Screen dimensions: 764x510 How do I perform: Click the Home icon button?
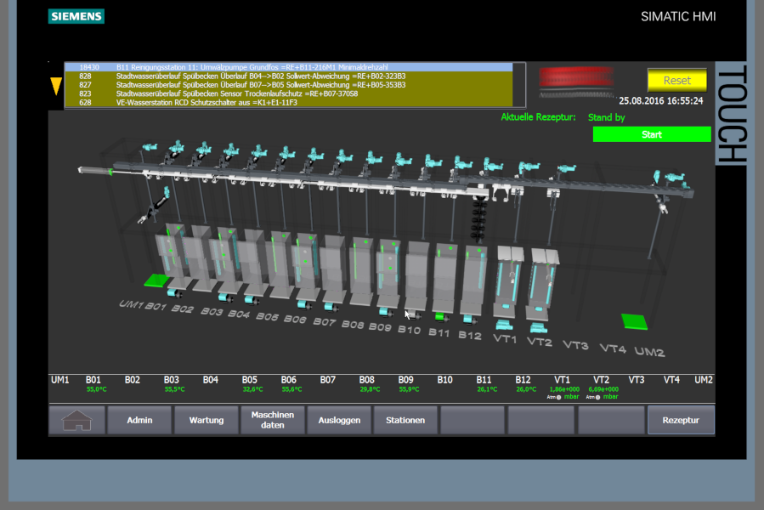pos(77,420)
